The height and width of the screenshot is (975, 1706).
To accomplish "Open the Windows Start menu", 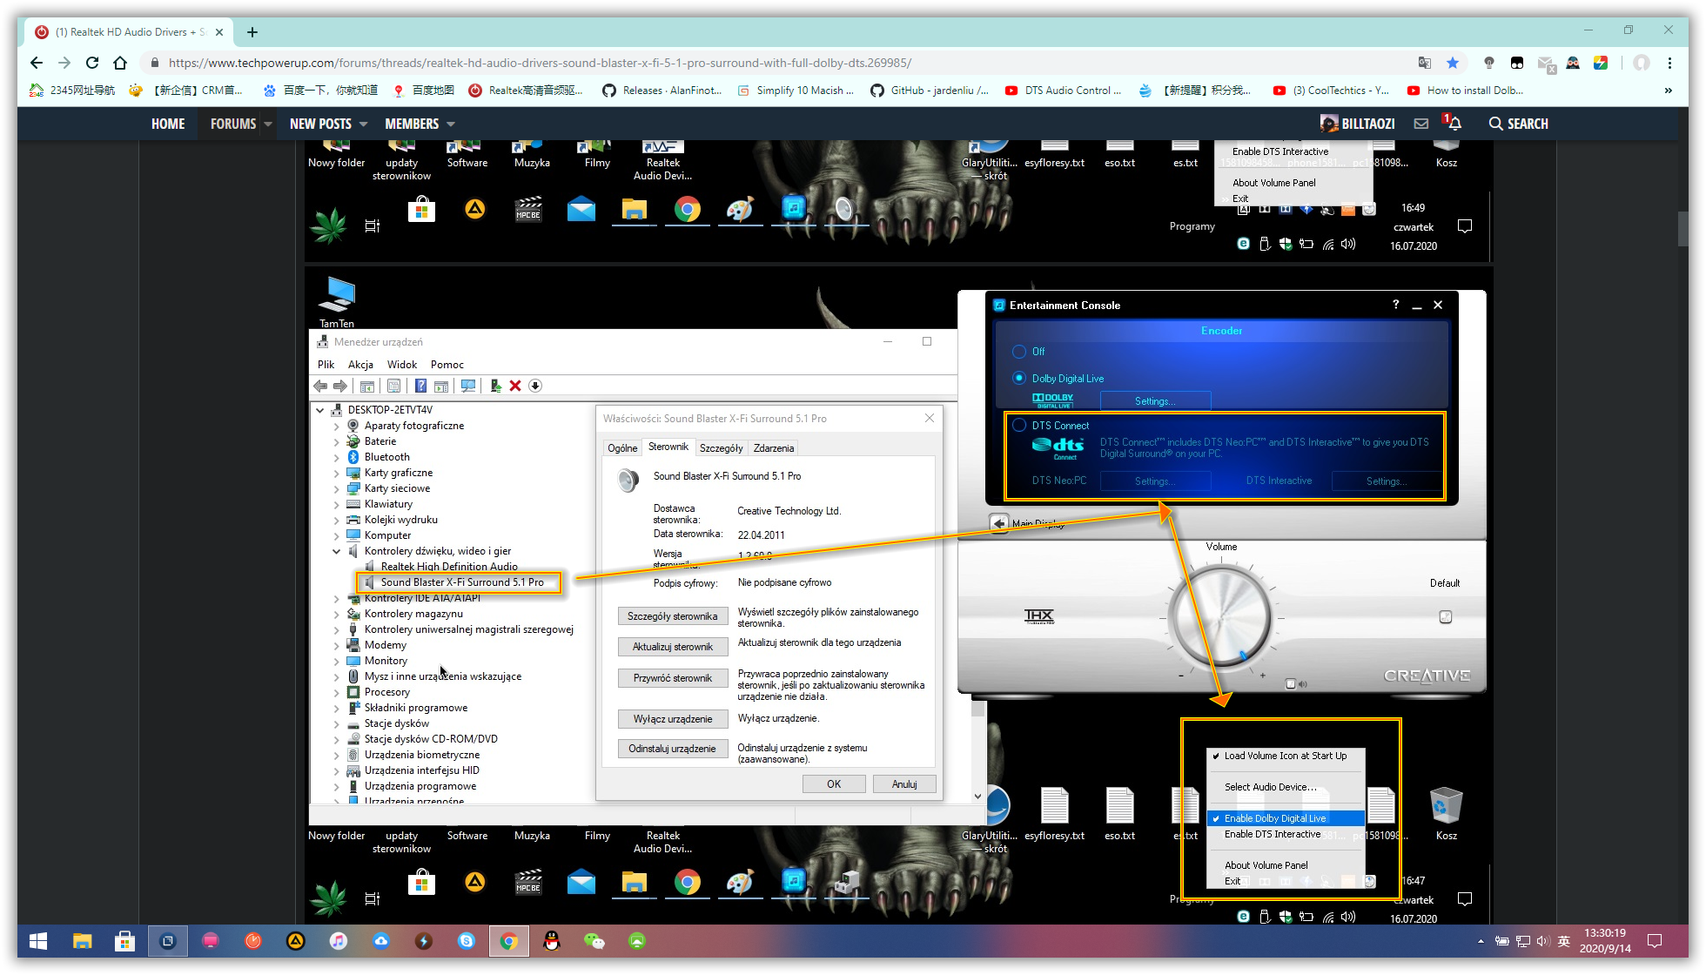I will pos(38,941).
